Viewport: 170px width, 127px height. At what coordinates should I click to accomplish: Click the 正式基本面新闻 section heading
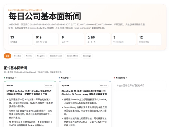(x=15, y=68)
